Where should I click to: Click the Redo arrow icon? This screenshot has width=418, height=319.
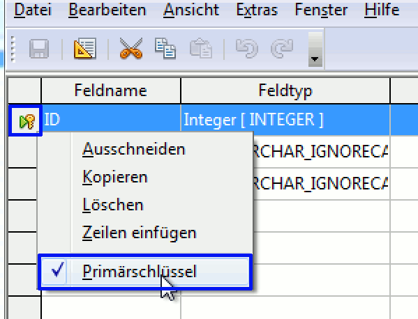[282, 49]
